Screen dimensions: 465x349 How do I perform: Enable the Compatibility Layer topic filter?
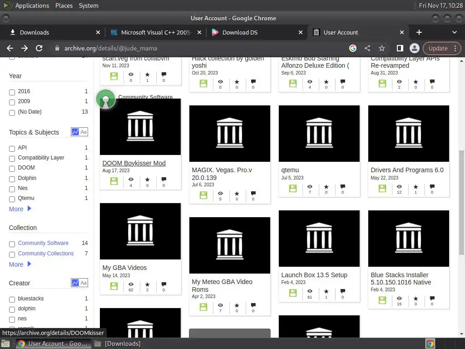click(x=12, y=159)
